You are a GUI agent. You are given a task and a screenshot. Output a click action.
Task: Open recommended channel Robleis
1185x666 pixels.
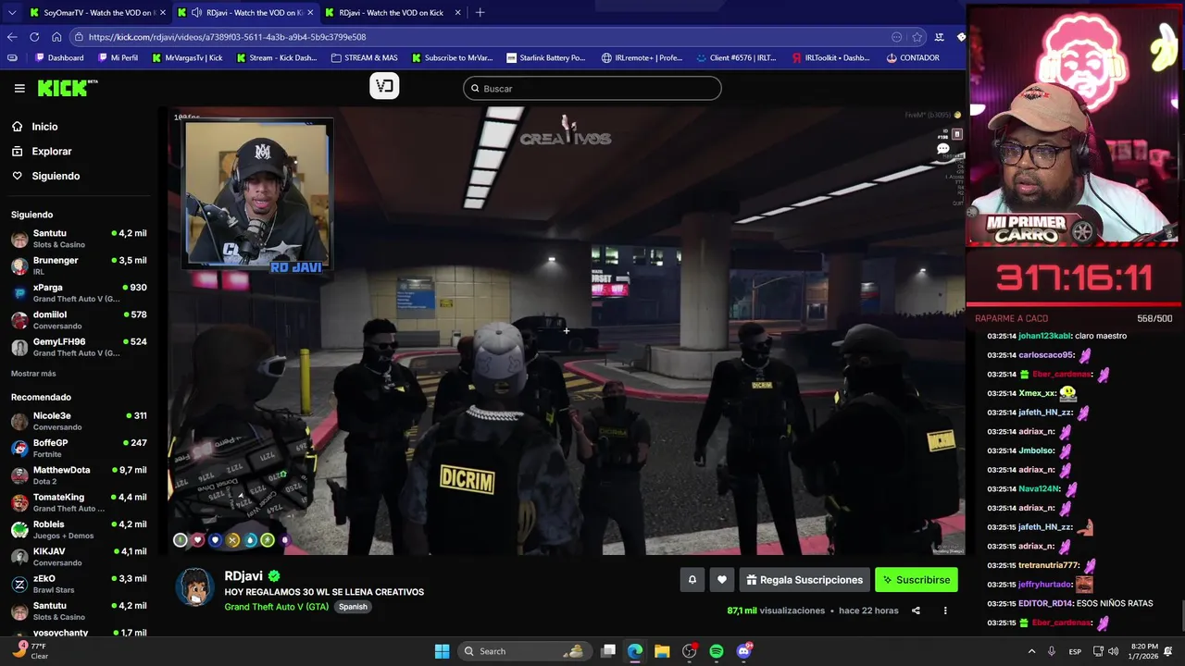(79, 529)
